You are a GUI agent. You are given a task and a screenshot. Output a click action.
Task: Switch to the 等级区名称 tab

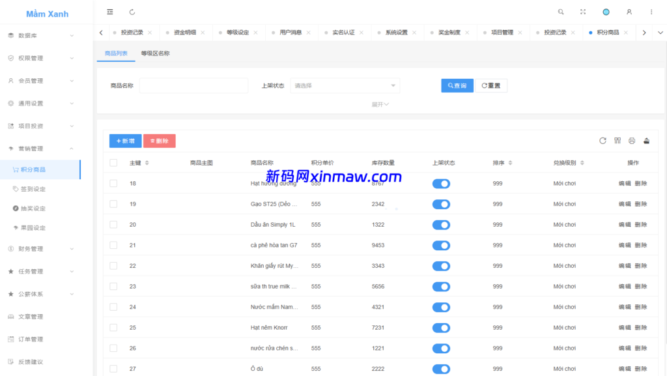coord(155,53)
